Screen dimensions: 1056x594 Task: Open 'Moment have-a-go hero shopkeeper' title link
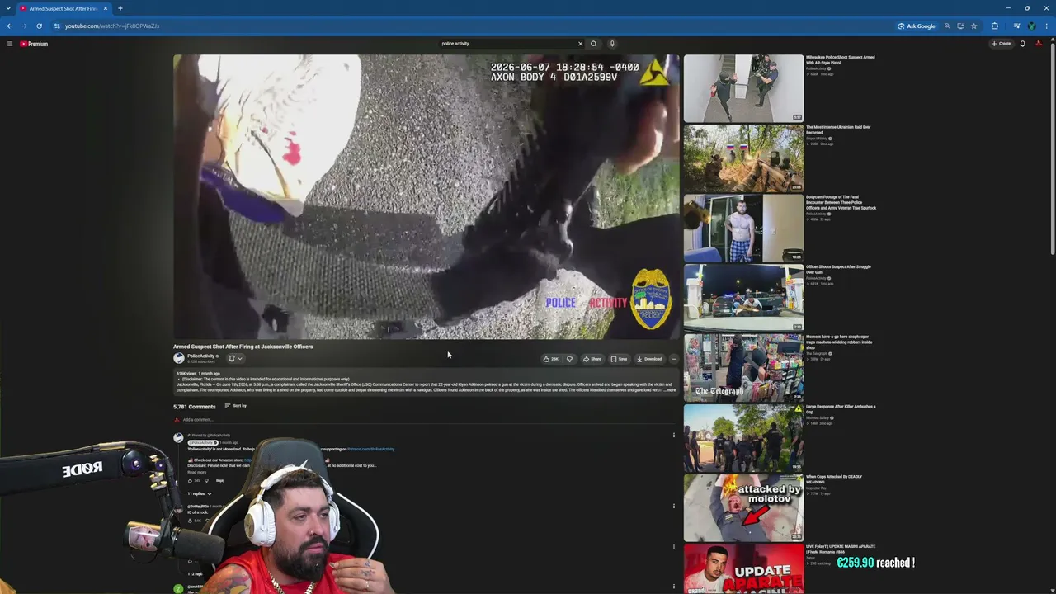839,342
